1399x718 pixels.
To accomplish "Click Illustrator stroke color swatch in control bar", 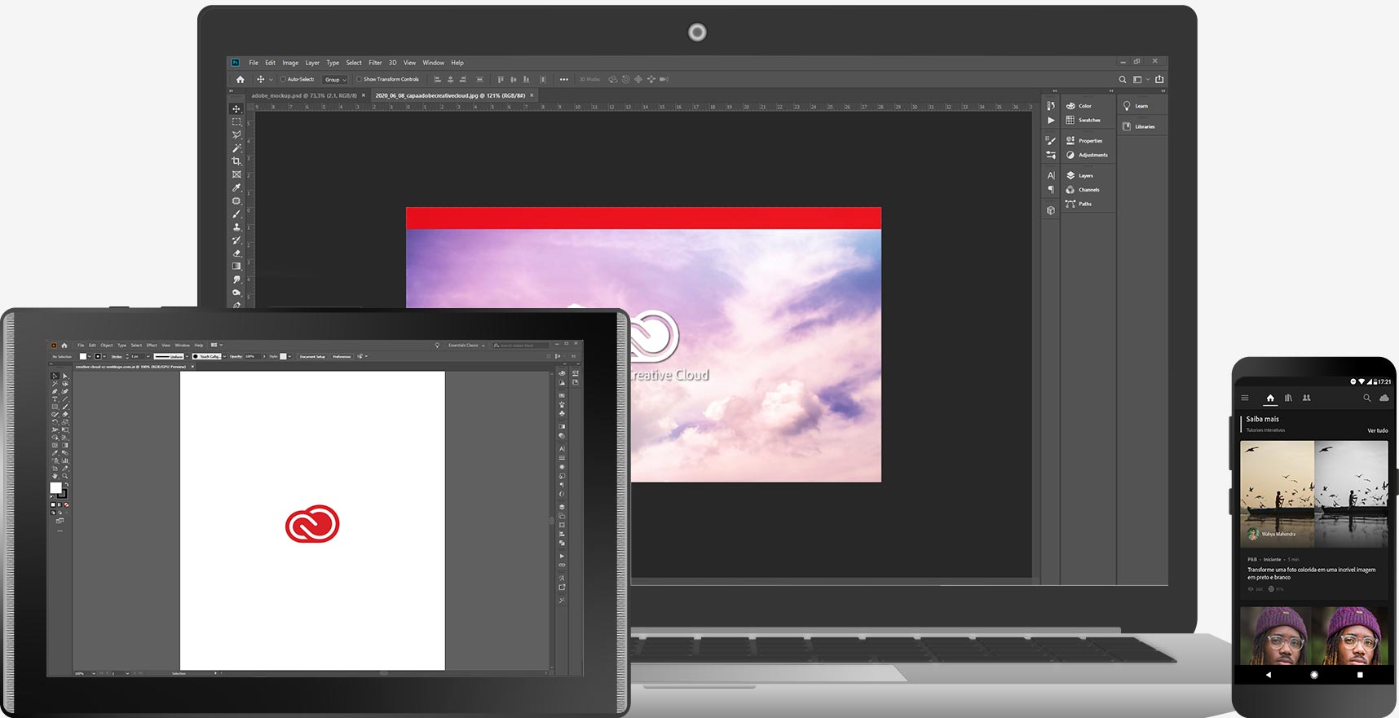I will [x=98, y=356].
